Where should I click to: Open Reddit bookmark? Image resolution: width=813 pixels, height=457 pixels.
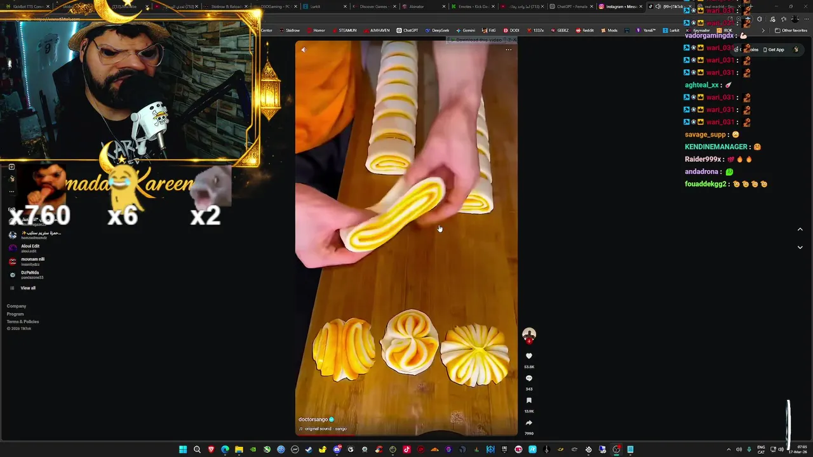(x=585, y=30)
